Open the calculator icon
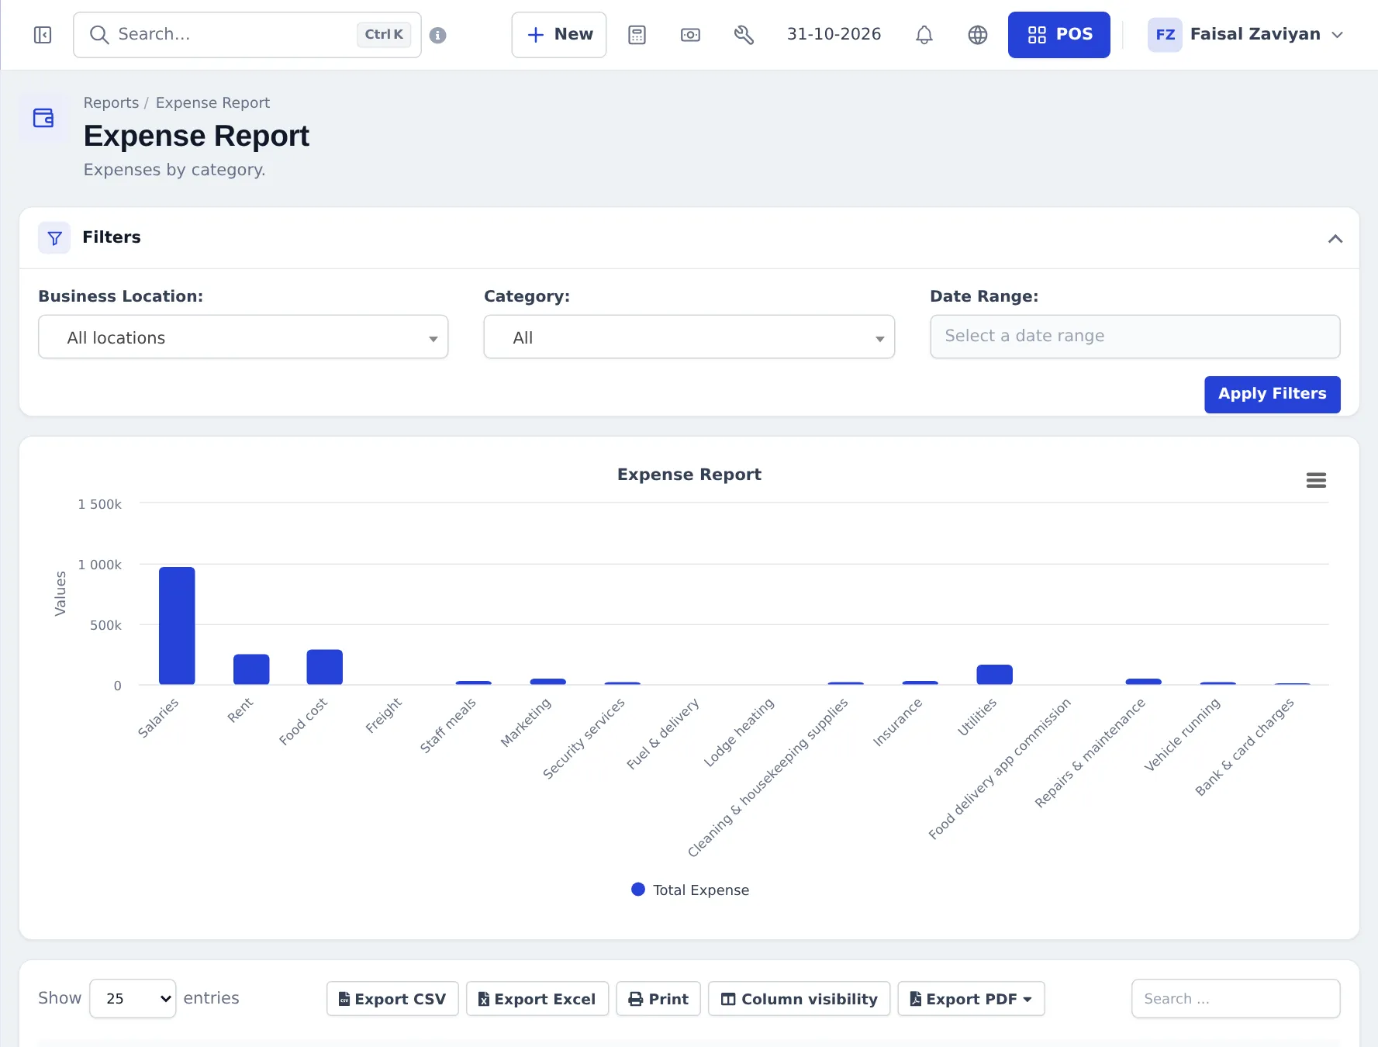This screenshot has width=1378, height=1047. (637, 35)
